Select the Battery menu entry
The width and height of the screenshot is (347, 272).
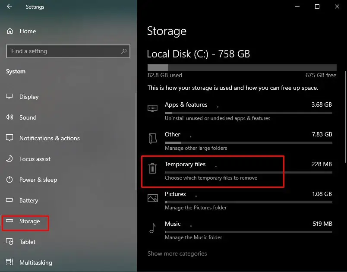(28, 200)
